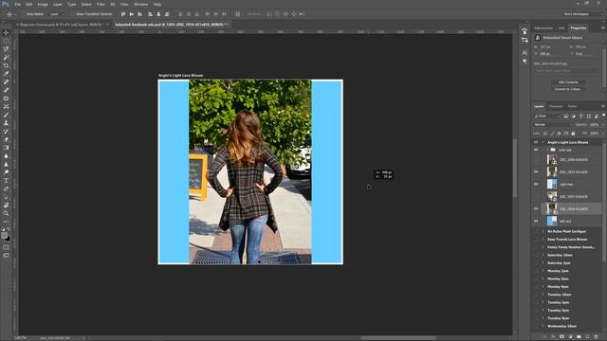Click lock all layer icon
607x341 pixels.
[x=573, y=134]
